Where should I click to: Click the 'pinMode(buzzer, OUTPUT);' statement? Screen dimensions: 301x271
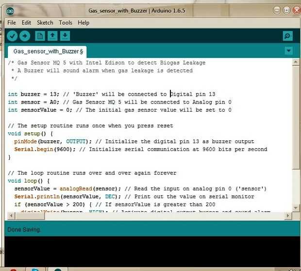53,141
